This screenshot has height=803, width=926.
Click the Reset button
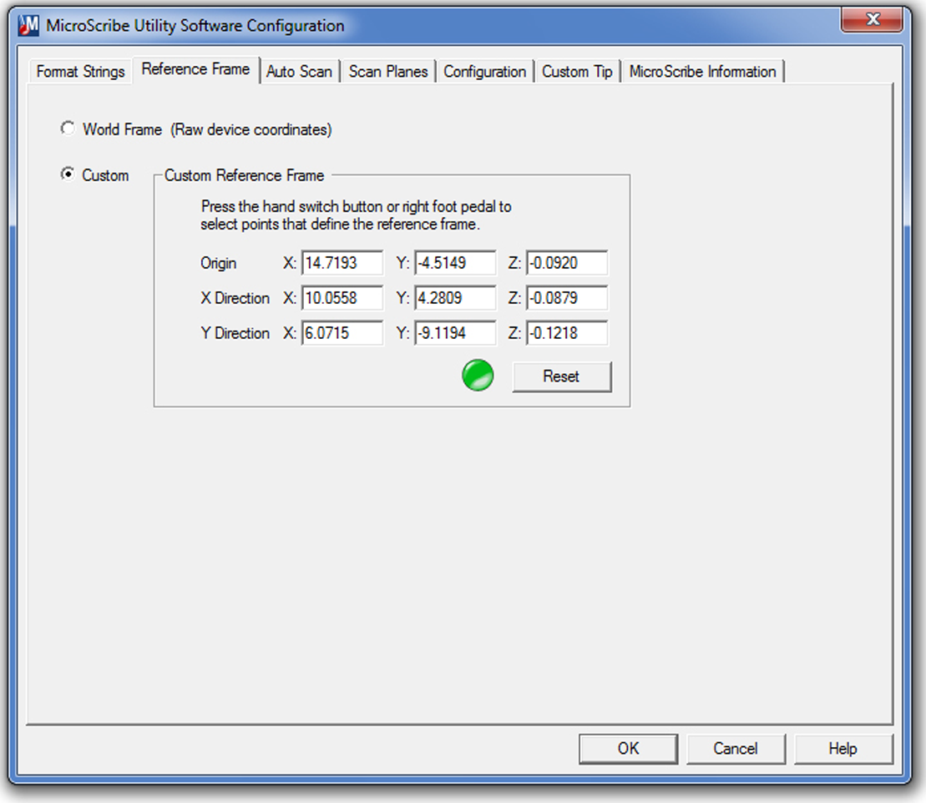[562, 376]
